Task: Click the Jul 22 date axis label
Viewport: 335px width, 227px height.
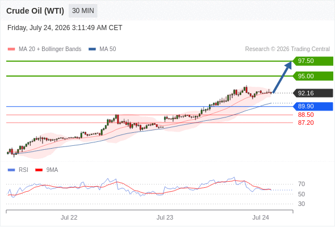Action: [69, 217]
